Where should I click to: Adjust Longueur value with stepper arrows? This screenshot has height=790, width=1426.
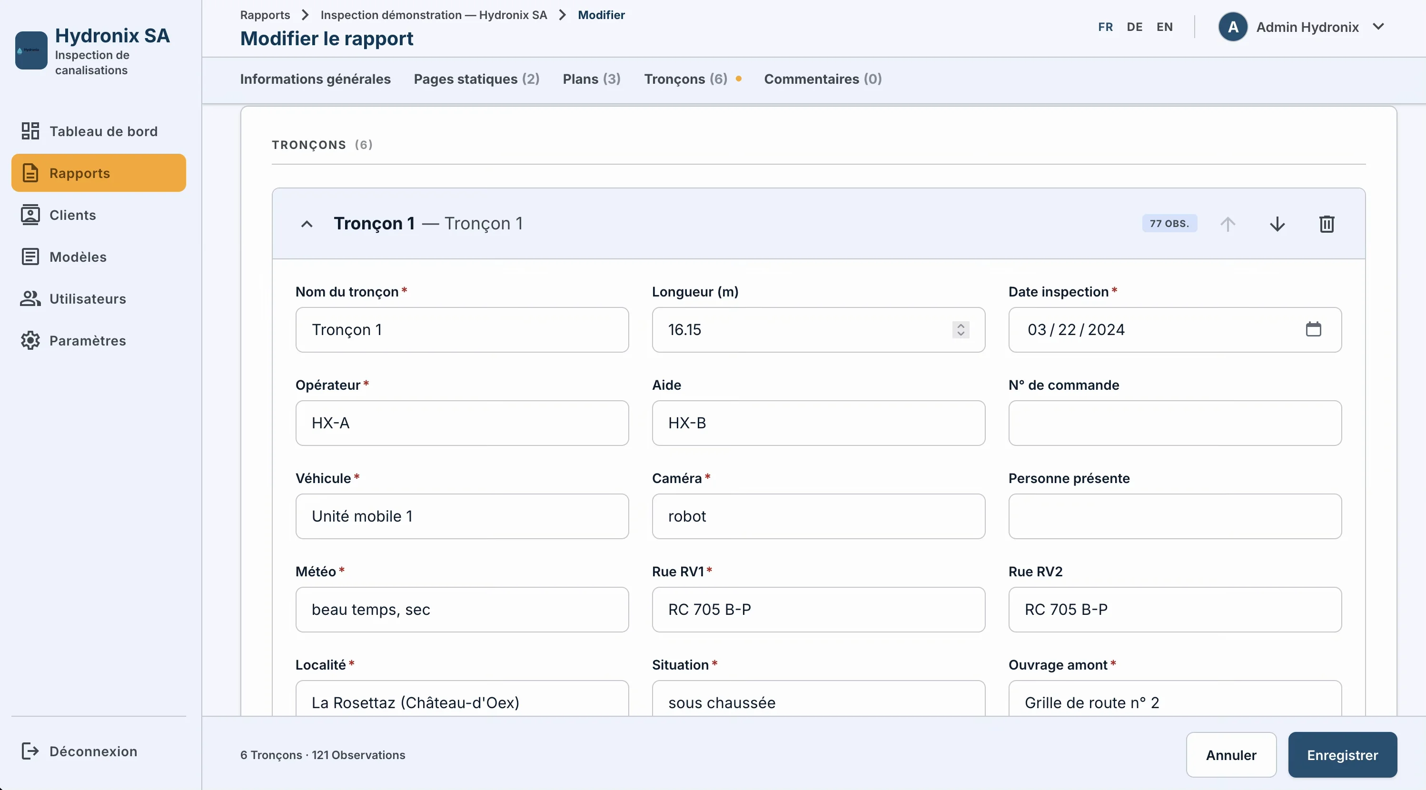961,329
